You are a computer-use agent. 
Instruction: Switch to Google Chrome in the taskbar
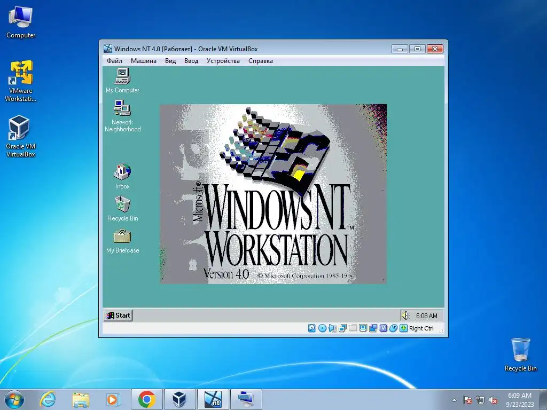[146, 399]
